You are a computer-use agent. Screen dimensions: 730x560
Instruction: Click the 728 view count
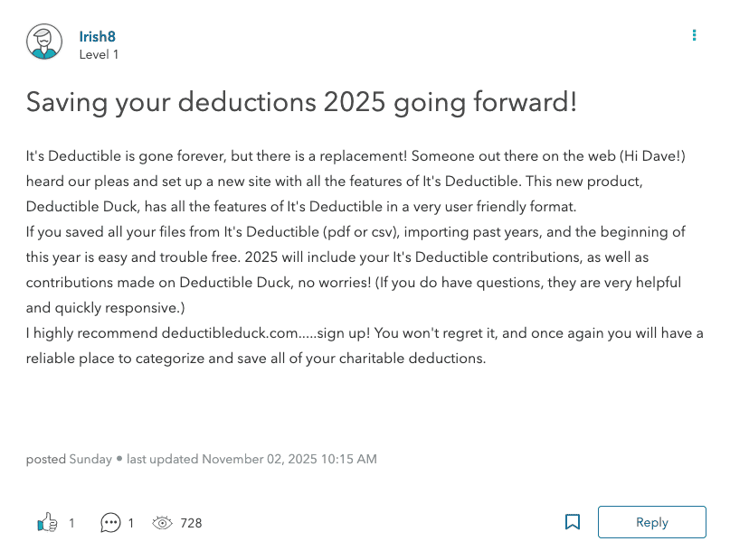(x=191, y=522)
